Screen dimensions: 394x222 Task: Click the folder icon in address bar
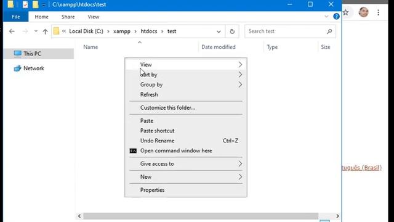[x=56, y=31]
